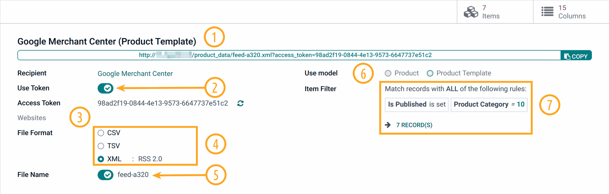Toggle the Use Token switch

pyautogui.click(x=106, y=88)
